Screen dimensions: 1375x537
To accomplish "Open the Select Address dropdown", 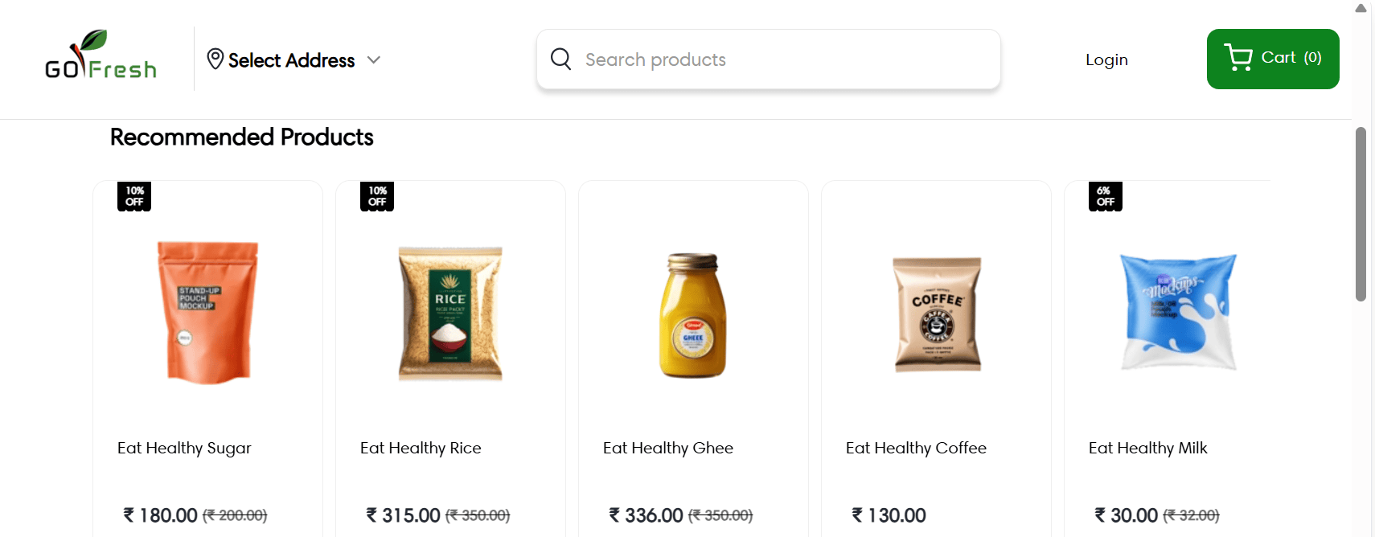I will [x=291, y=59].
